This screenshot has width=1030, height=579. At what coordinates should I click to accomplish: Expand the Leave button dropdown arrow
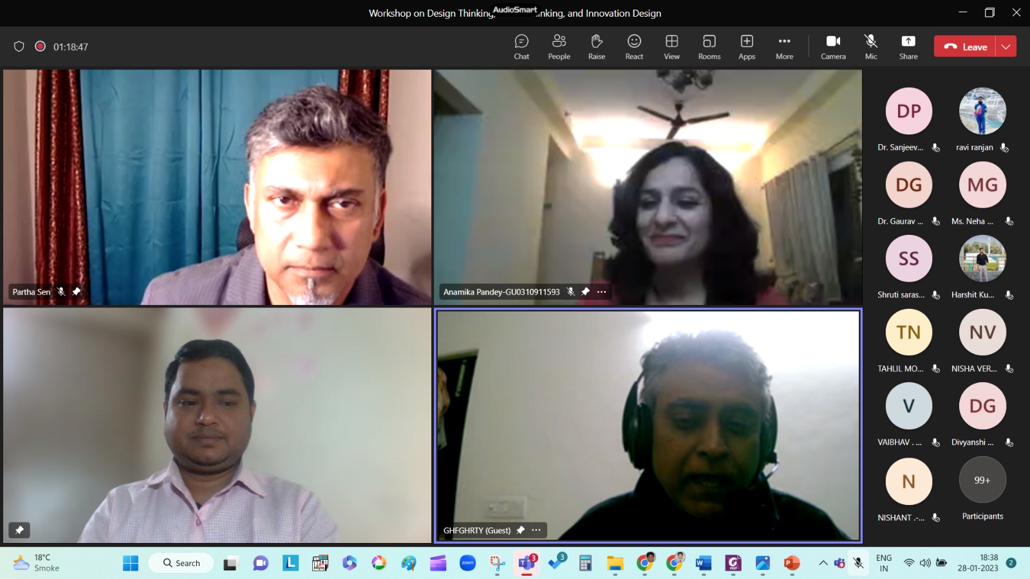[1006, 46]
